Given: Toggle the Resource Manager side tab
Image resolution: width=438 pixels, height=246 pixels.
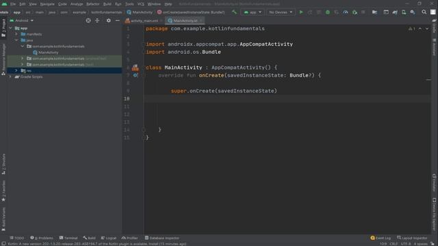Looking at the screenshot, I should click(x=3, y=59).
